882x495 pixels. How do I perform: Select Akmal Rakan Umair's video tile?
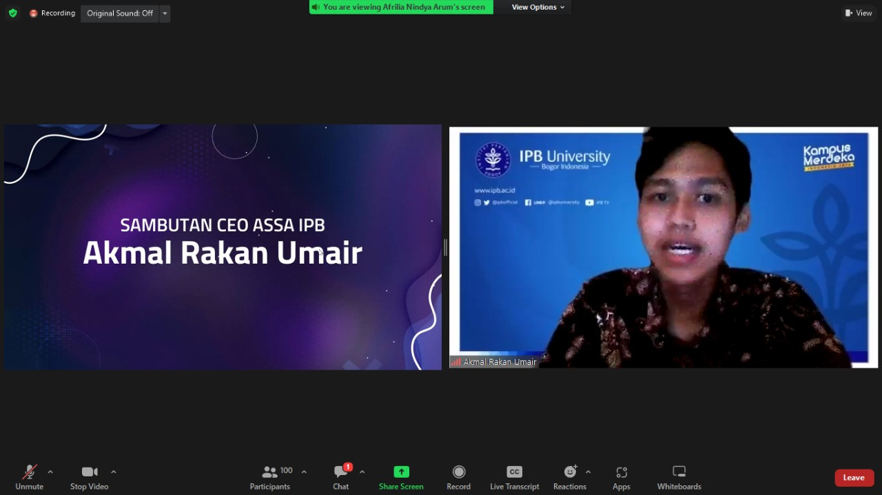tap(664, 247)
